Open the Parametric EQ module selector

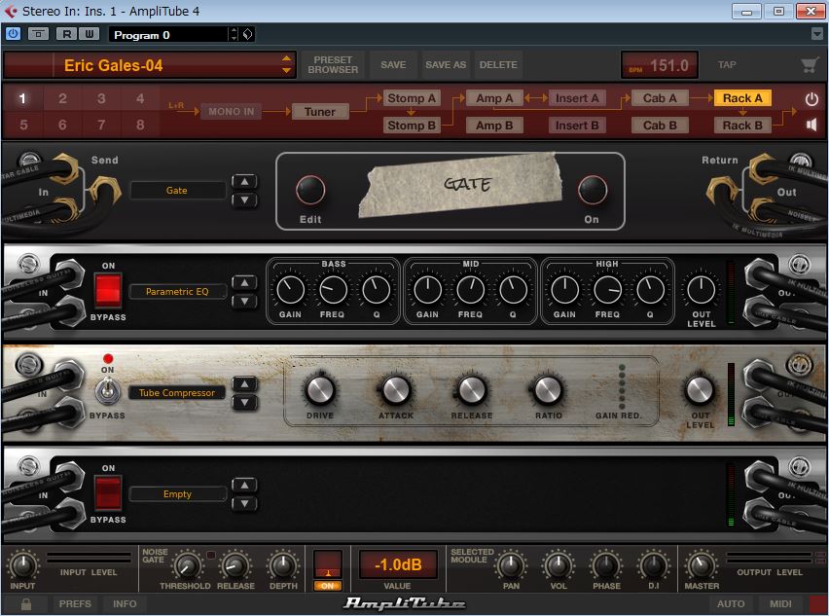pyautogui.click(x=178, y=291)
